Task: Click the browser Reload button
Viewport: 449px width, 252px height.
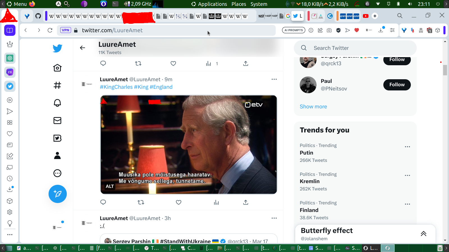Action: 50,30
